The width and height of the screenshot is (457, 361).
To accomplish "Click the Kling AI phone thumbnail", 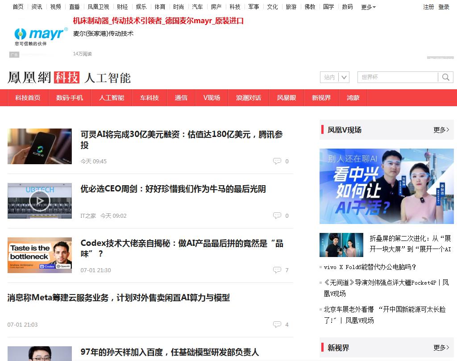I will tap(40, 146).
